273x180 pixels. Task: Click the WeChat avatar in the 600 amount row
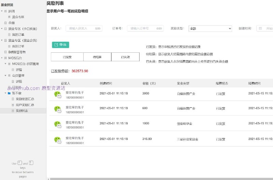(x=58, y=110)
